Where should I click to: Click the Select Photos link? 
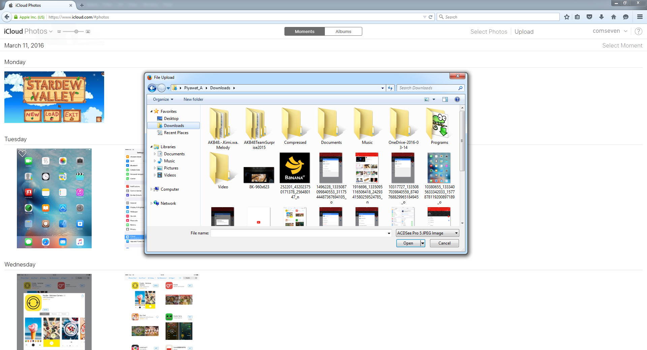489,32
